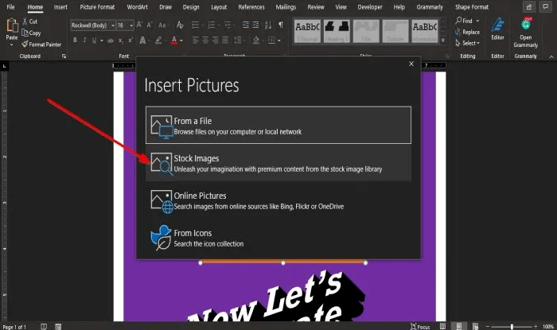Screen dimensions: 557x330
Task: Switch to the References tab
Action: point(251,6)
